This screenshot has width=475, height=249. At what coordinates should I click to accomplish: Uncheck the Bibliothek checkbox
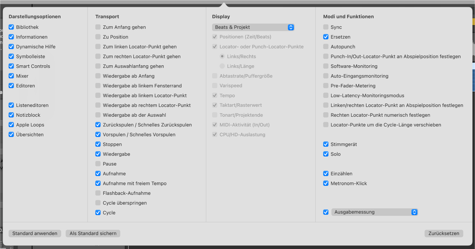tap(11, 27)
